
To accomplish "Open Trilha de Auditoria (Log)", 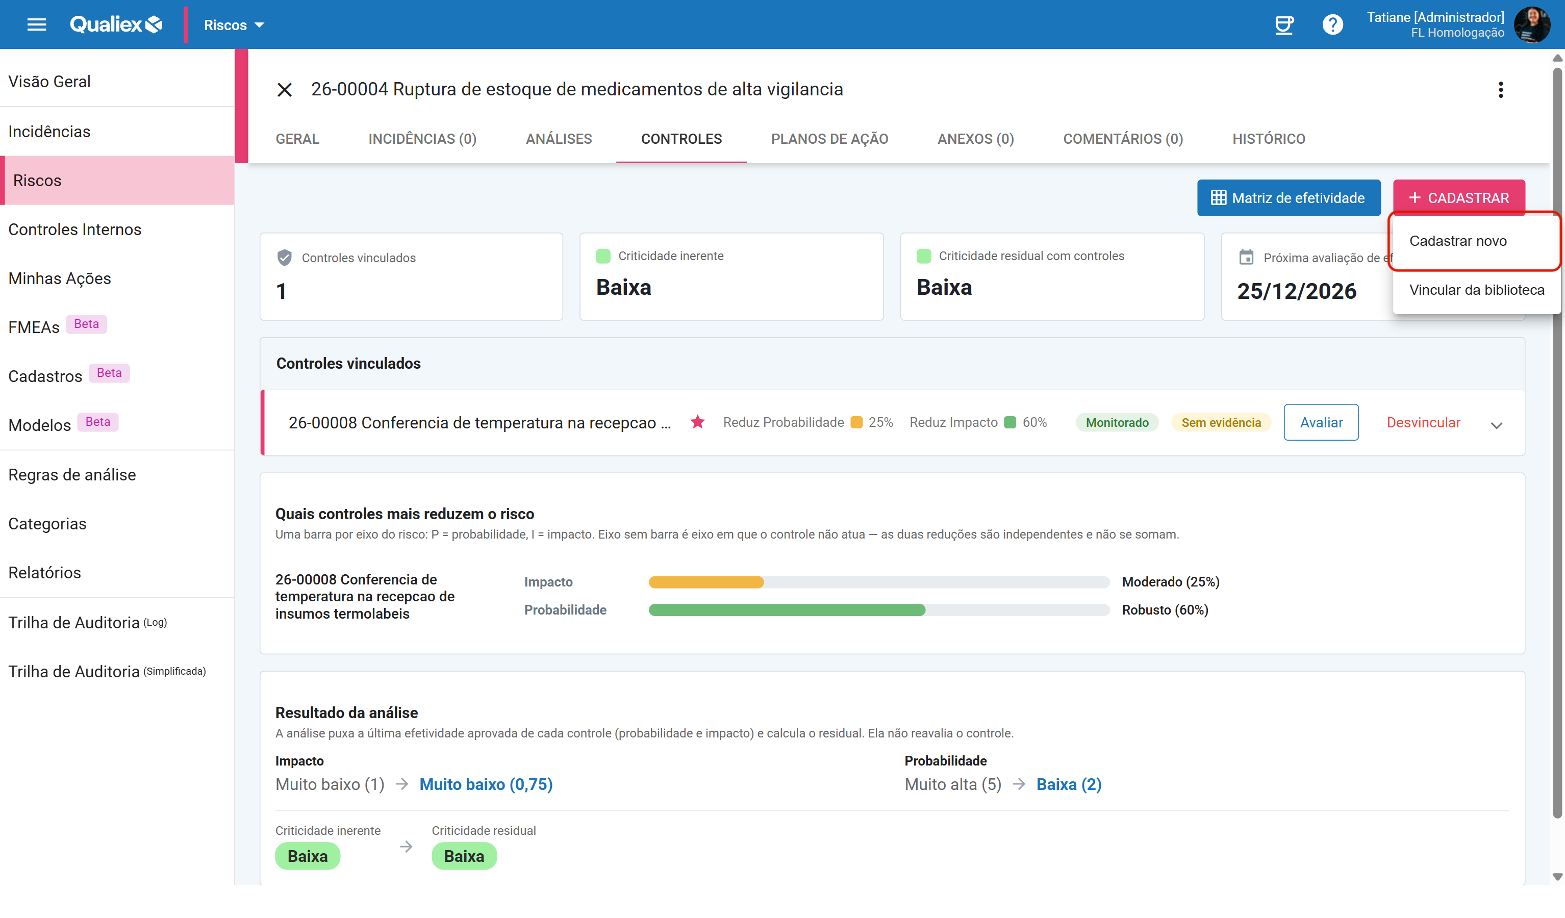I will pyautogui.click(x=117, y=623).
